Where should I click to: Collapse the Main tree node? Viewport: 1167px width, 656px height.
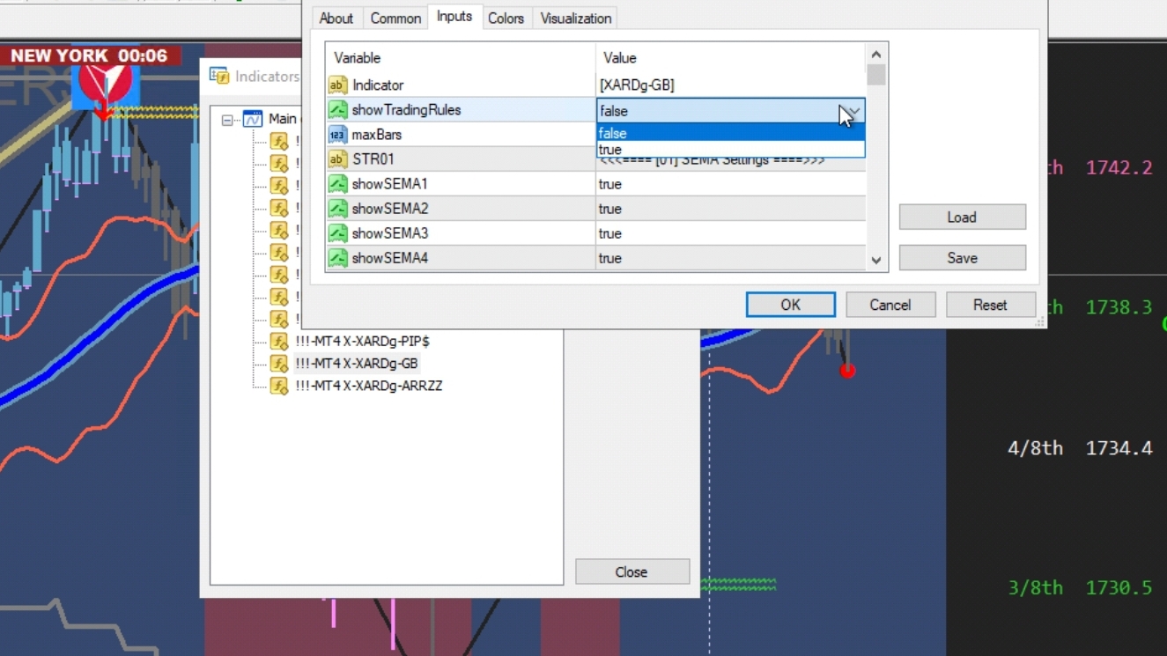[x=227, y=120]
